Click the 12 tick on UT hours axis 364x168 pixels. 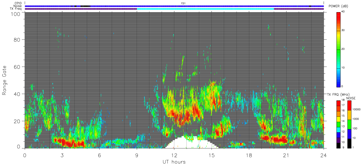[x=174, y=156]
